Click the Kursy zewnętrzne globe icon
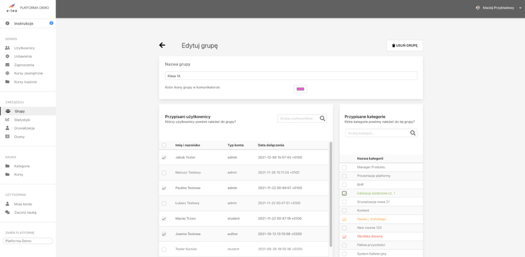 pyautogui.click(x=7, y=73)
